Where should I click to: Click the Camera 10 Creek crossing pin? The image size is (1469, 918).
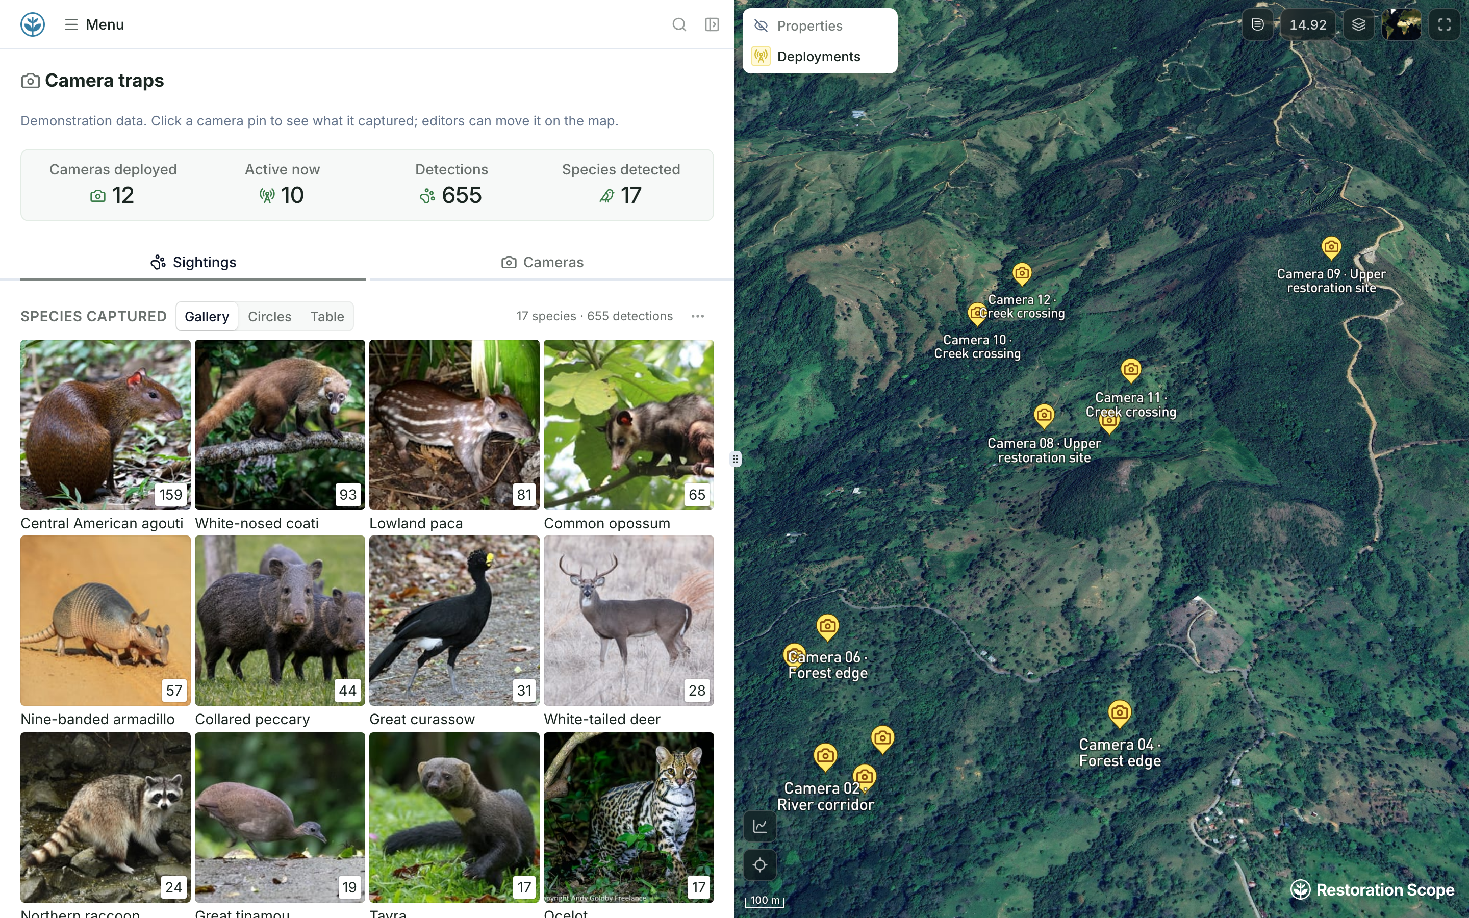pos(977,314)
